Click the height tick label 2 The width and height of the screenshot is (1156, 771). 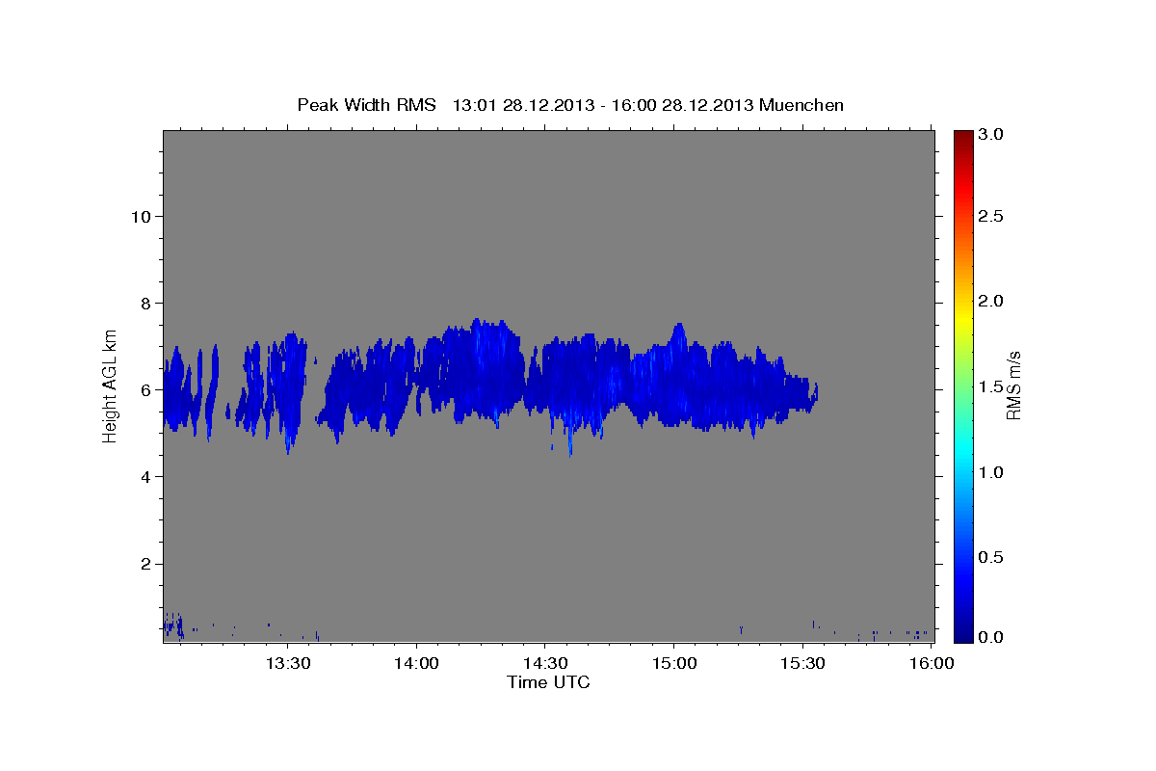point(145,564)
